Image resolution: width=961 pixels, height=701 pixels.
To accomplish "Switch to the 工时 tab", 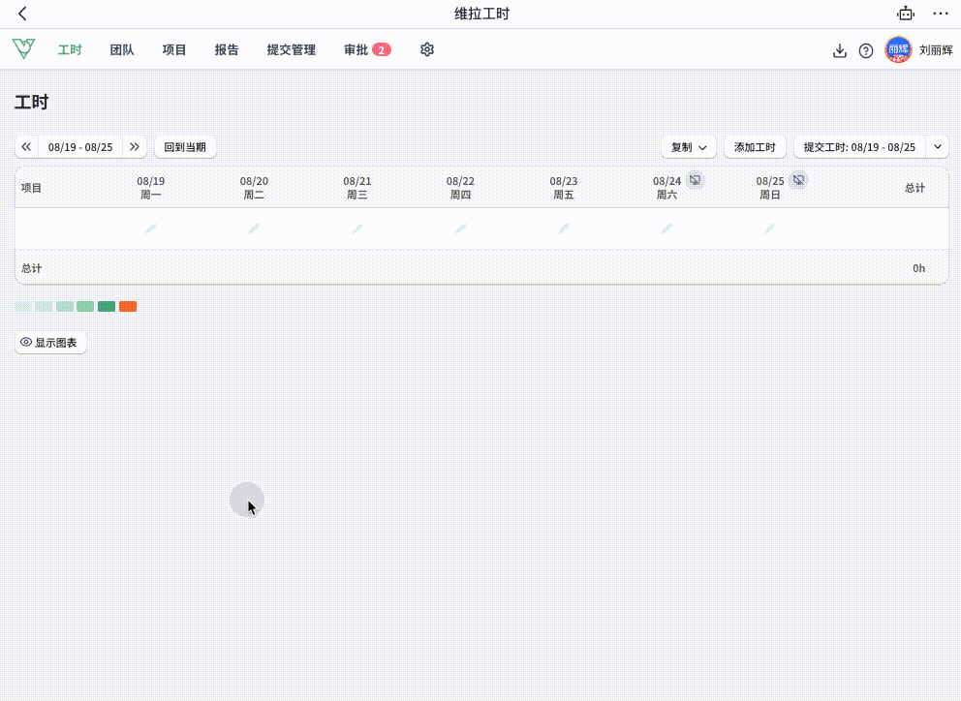I will pyautogui.click(x=70, y=49).
